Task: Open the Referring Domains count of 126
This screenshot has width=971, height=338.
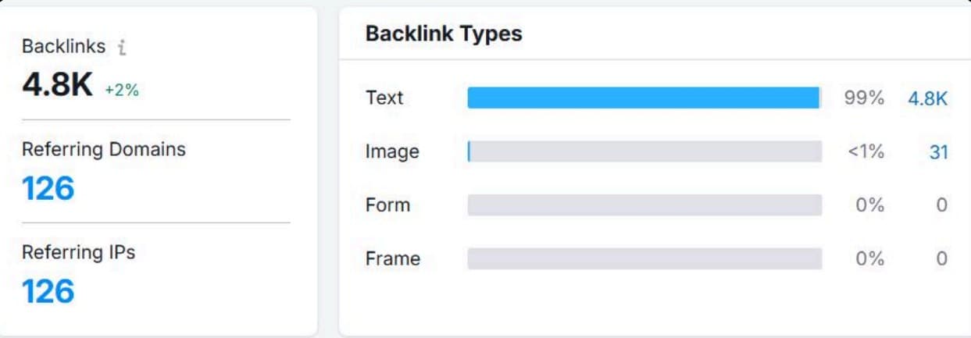Action: (x=48, y=188)
